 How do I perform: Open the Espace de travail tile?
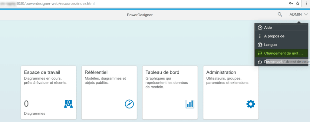click(48, 93)
